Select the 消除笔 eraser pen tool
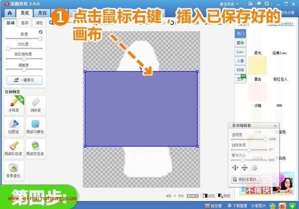The width and height of the screenshot is (299, 209). (x=35, y=105)
